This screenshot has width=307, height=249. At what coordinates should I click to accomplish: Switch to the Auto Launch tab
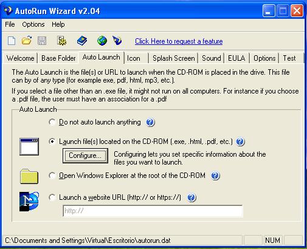(102, 58)
